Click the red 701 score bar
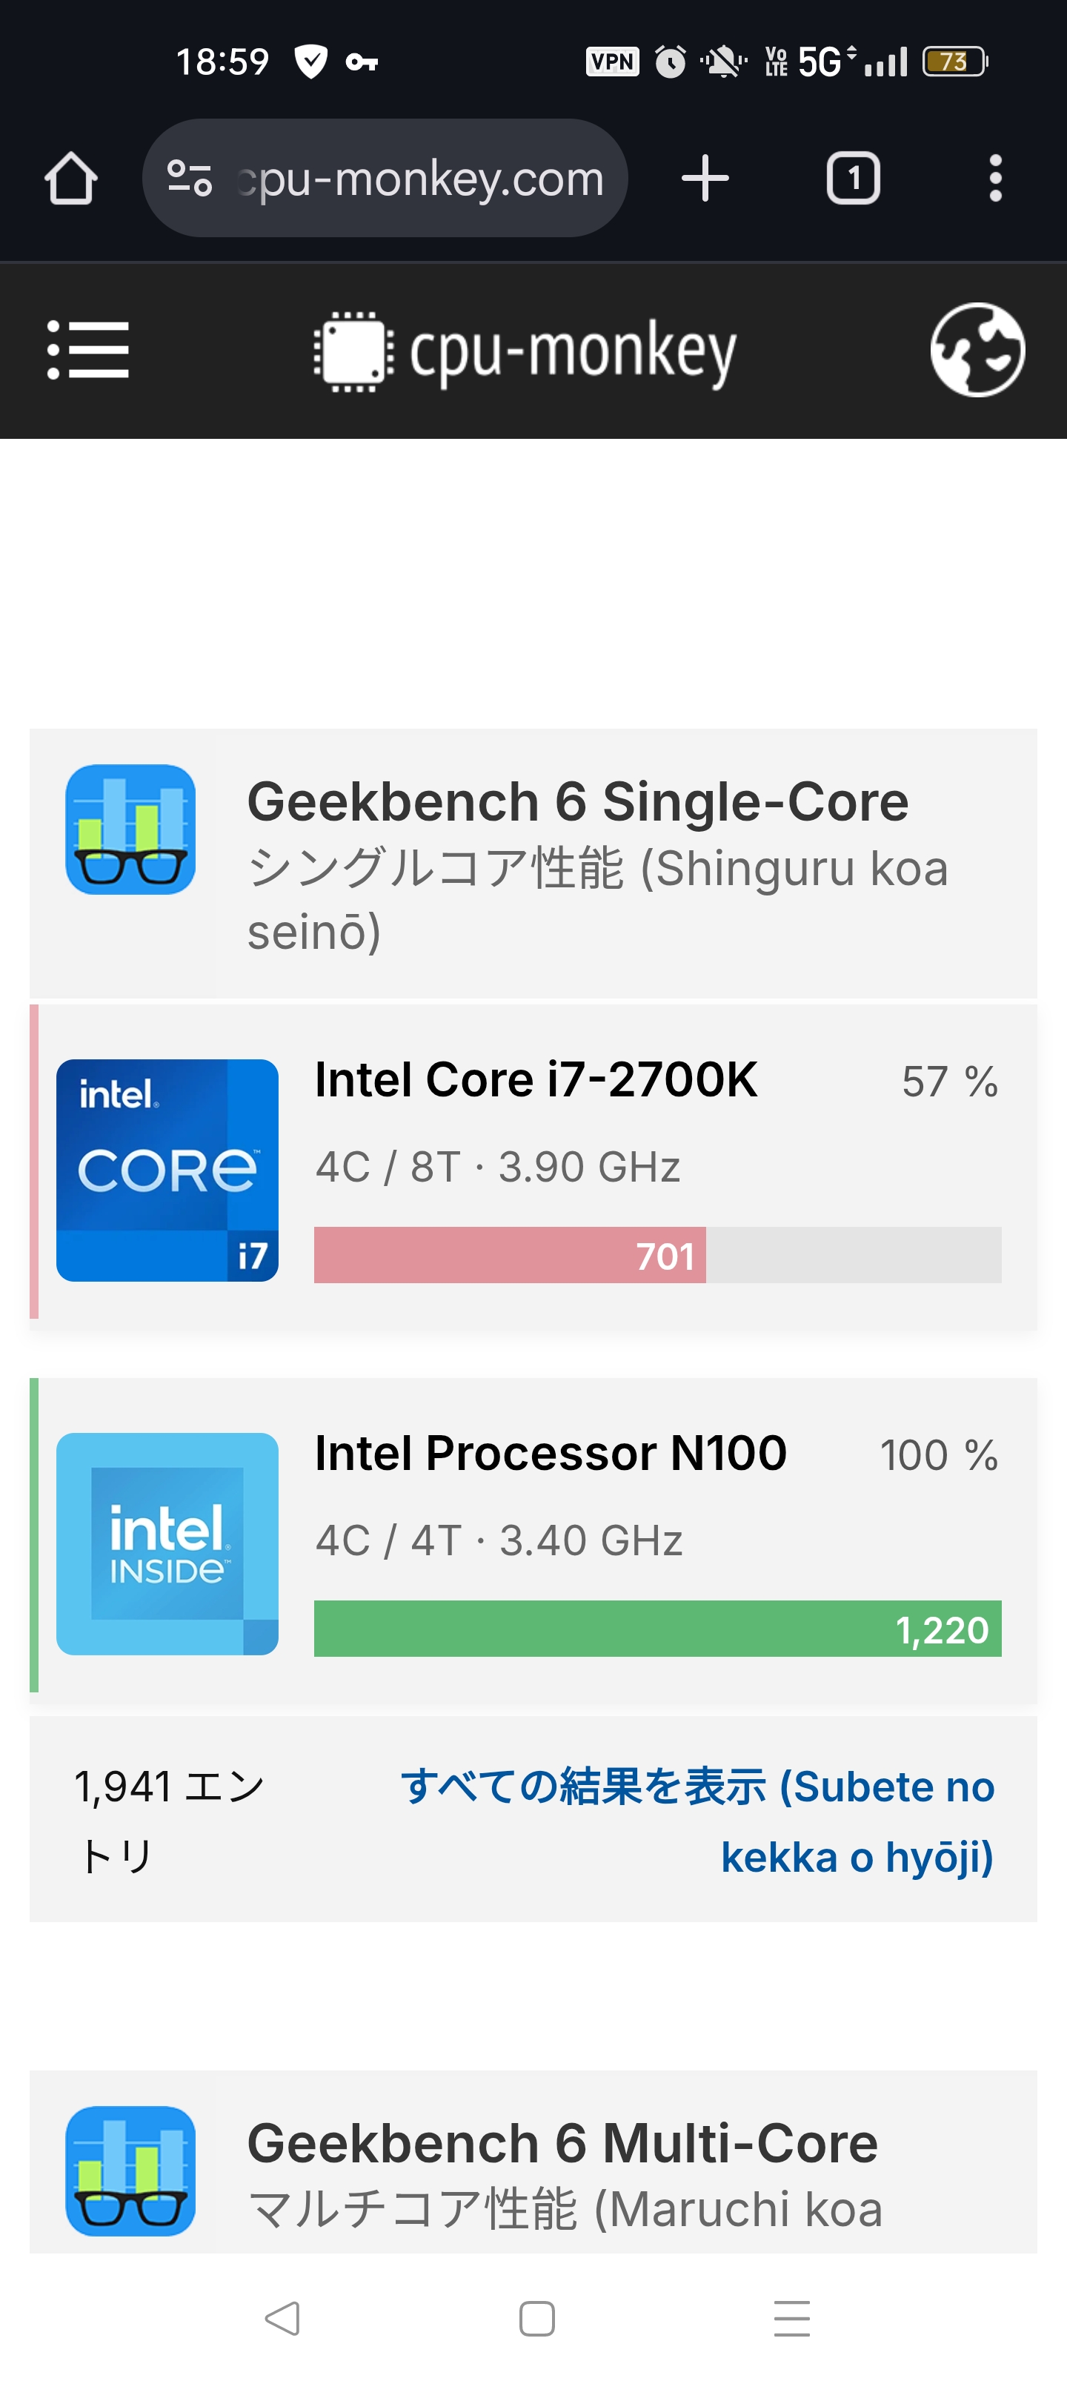The height and width of the screenshot is (2384, 1067). point(510,1255)
